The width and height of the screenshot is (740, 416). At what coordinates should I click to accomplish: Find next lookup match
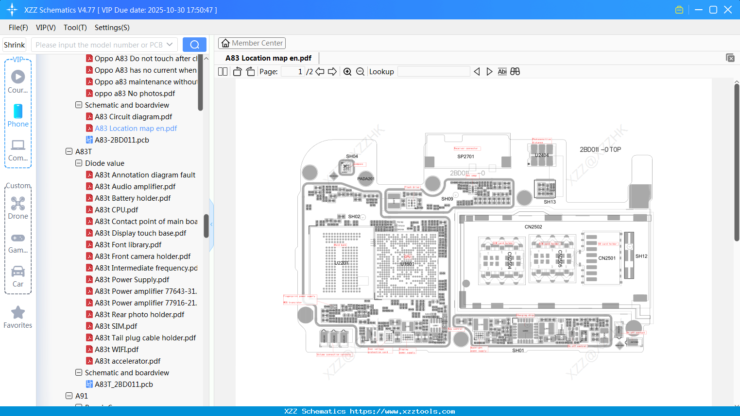coord(489,72)
